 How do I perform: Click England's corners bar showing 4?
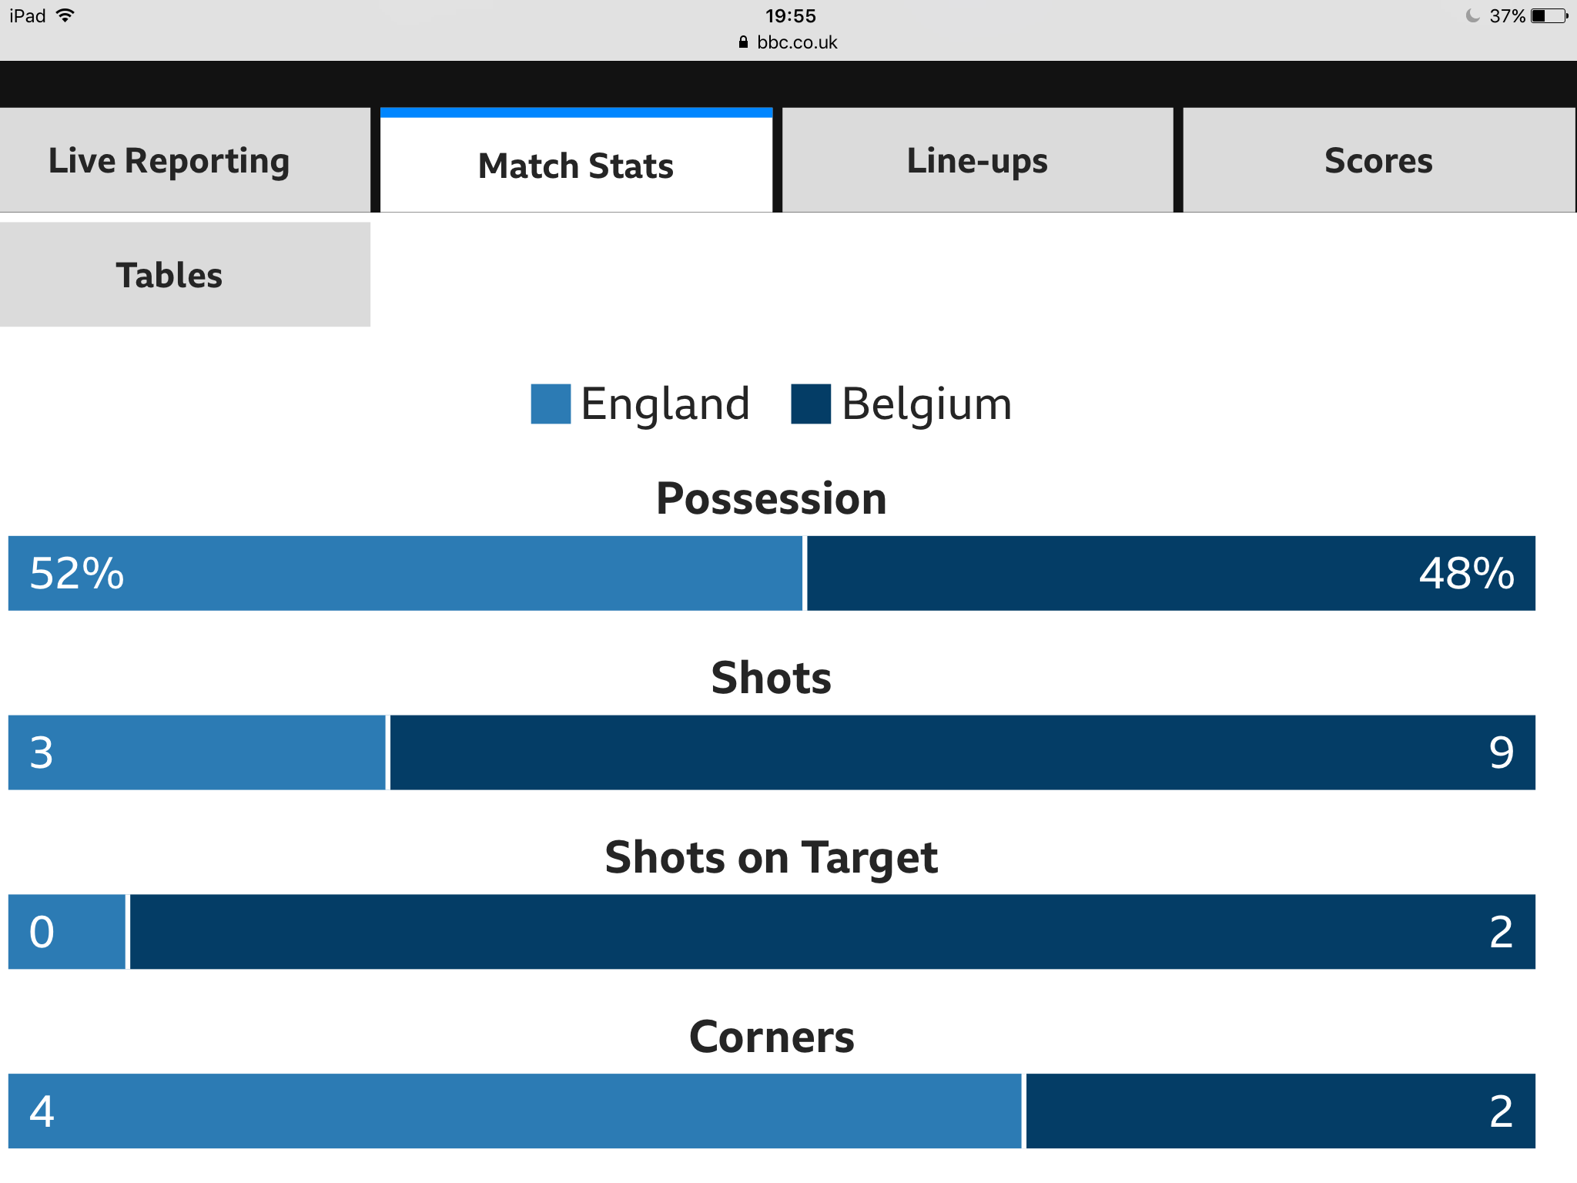pyautogui.click(x=514, y=1111)
